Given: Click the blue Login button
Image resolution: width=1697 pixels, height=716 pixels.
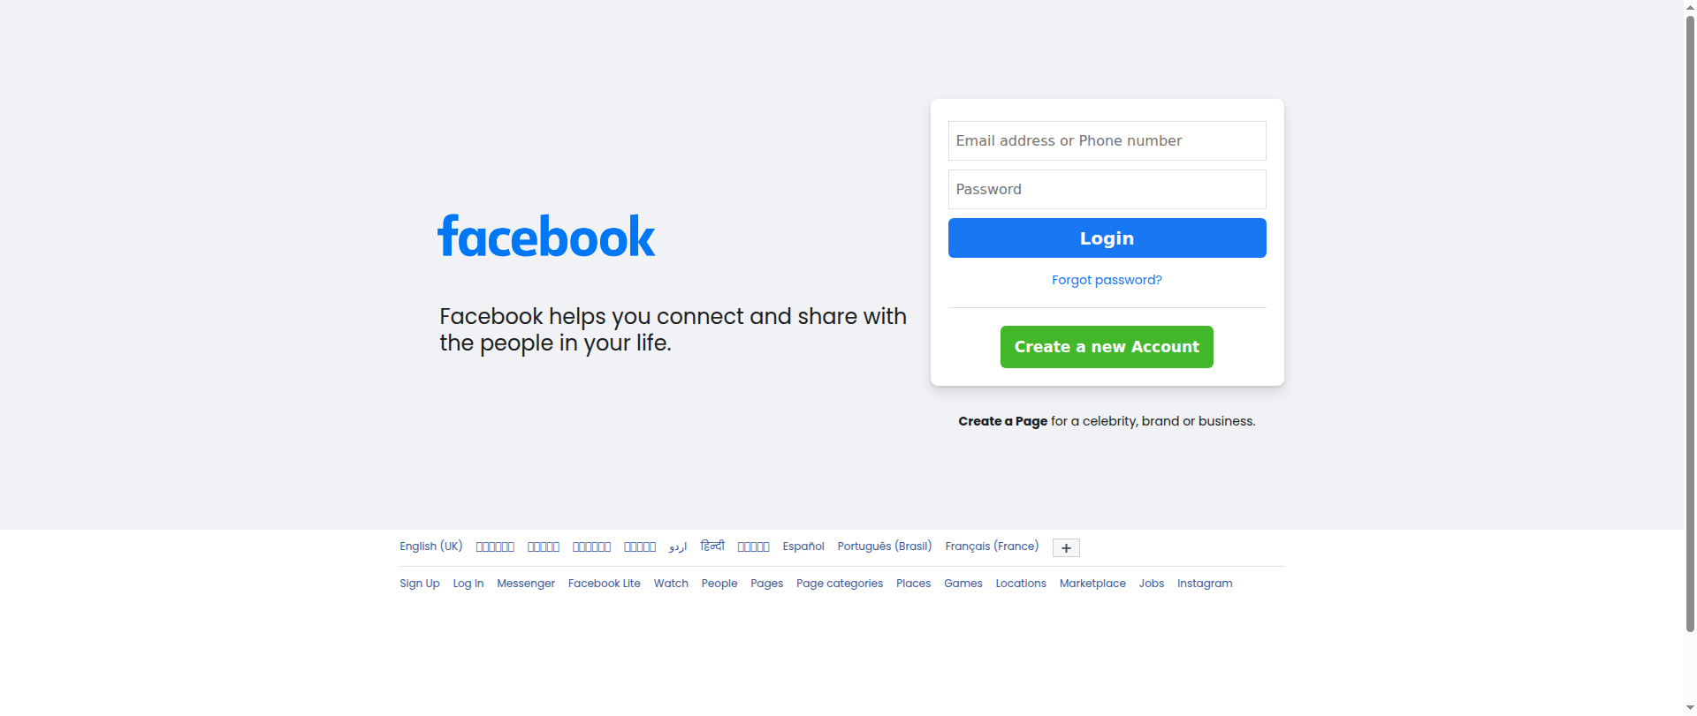Looking at the screenshot, I should click(1107, 238).
